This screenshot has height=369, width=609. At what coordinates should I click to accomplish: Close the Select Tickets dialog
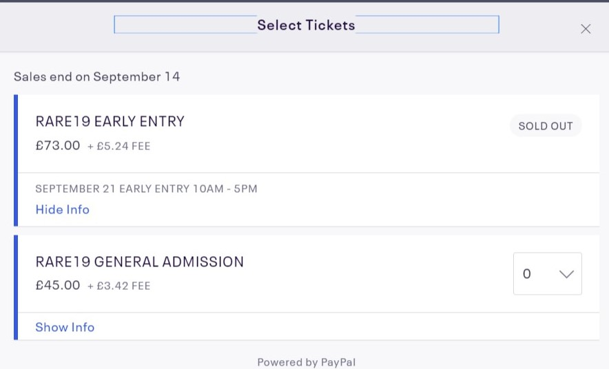pyautogui.click(x=586, y=29)
